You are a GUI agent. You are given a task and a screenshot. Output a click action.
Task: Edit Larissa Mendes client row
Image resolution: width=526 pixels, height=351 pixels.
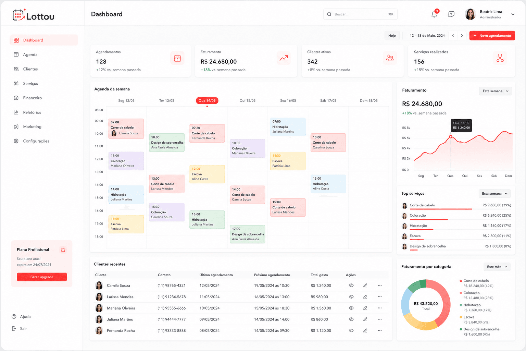(365, 297)
